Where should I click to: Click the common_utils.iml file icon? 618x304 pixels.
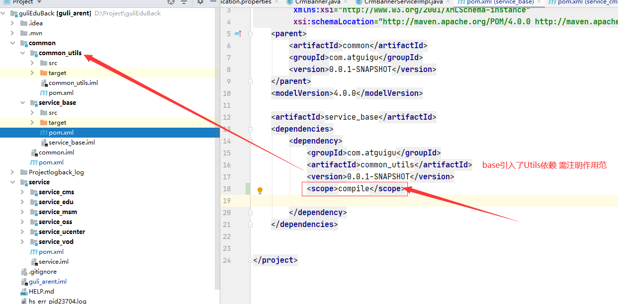coord(44,83)
